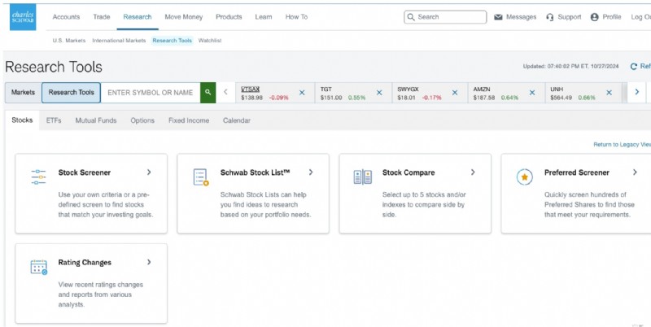Image resolution: width=651 pixels, height=327 pixels.
Task: Open the Watchlist submenu link
Action: tap(210, 41)
